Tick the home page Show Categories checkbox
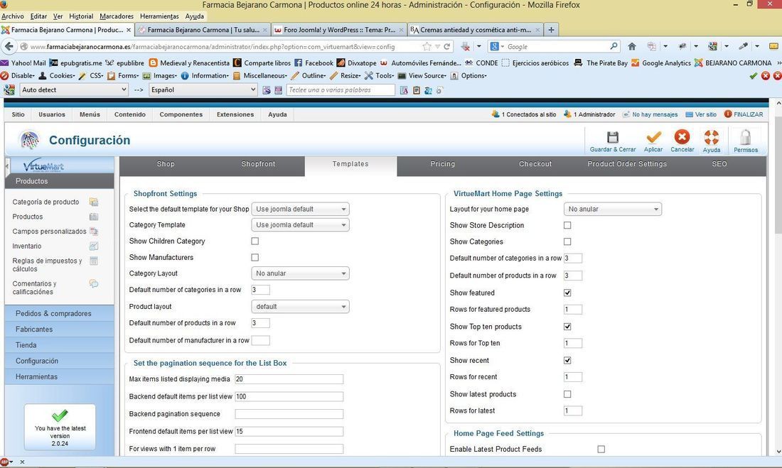The height and width of the screenshot is (468, 782). coord(567,241)
